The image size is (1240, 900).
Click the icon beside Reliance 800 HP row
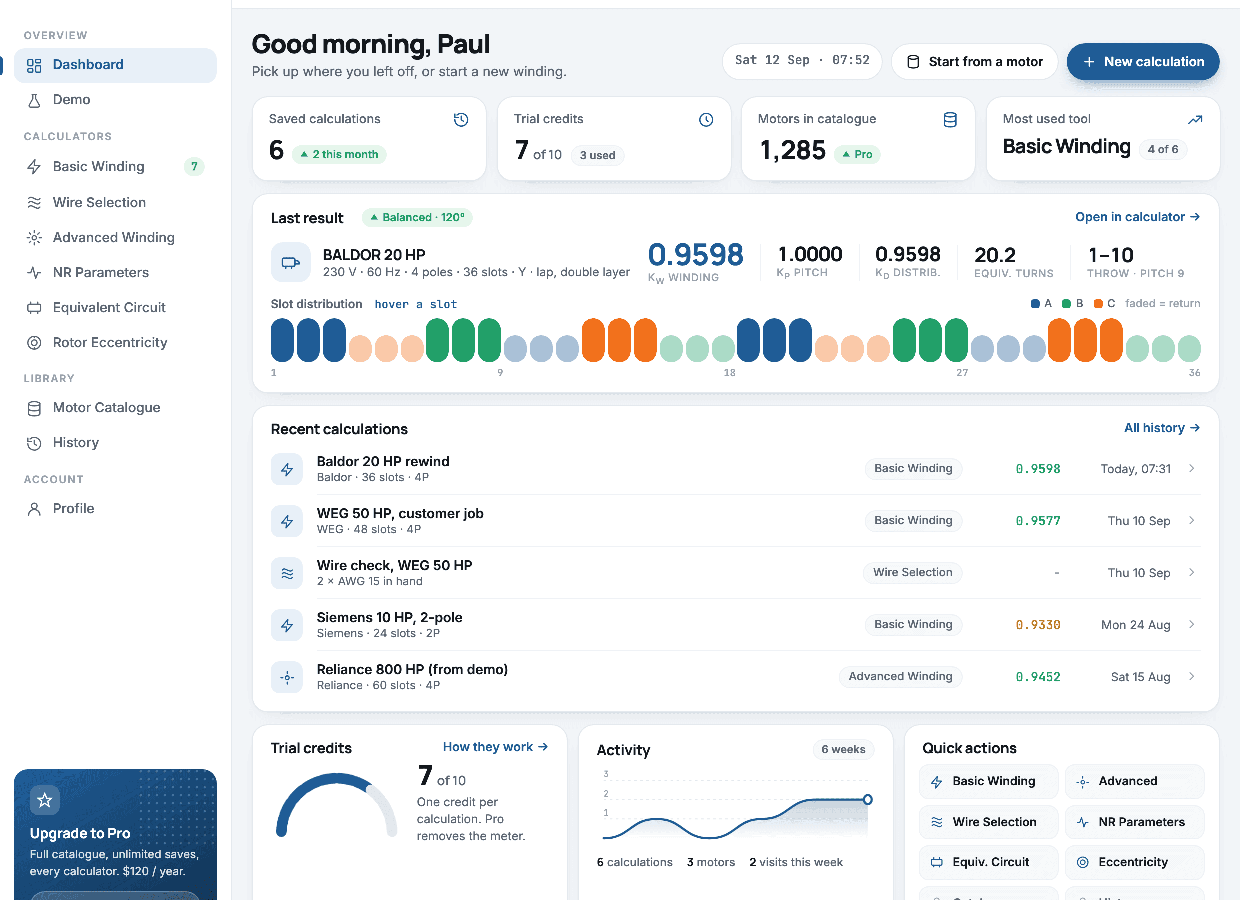click(287, 678)
